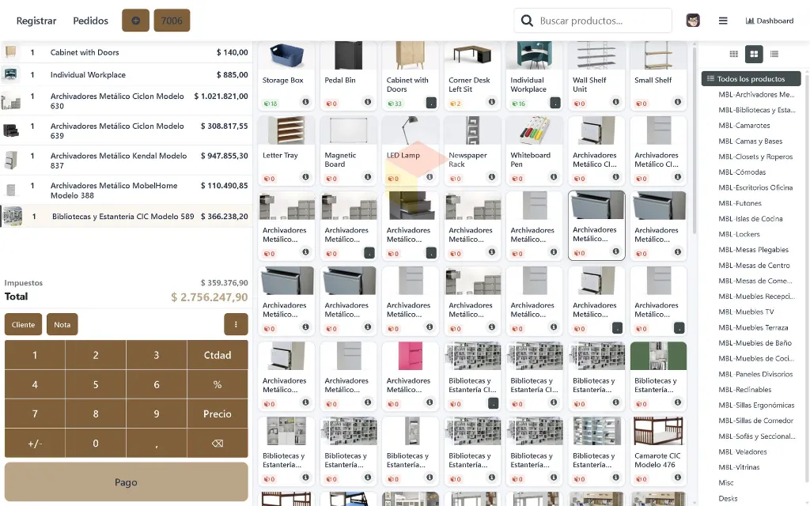Screen dimensions: 810x506
Task: Add Wall Shelf Unit product
Action: coord(596,75)
